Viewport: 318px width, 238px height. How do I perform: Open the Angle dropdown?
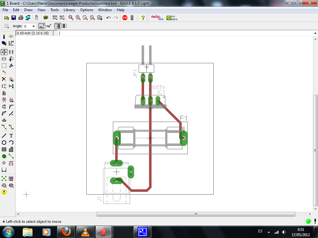pos(34,26)
